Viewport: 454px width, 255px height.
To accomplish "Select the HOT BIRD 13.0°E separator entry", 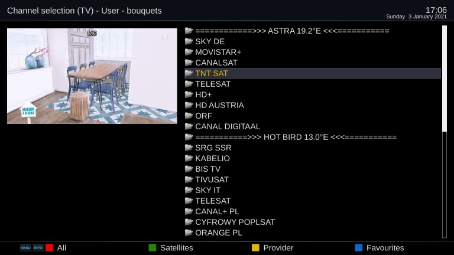I will [313, 137].
